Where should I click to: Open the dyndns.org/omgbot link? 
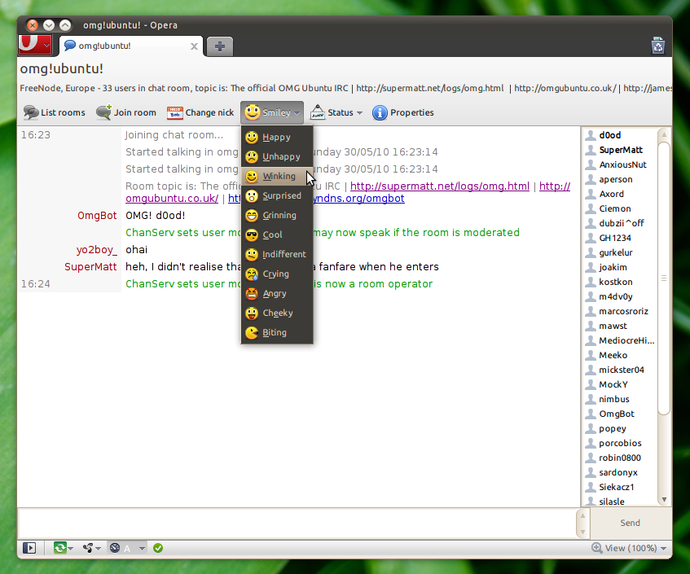(358, 199)
